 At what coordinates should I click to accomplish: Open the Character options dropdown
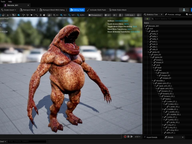(121, 15)
